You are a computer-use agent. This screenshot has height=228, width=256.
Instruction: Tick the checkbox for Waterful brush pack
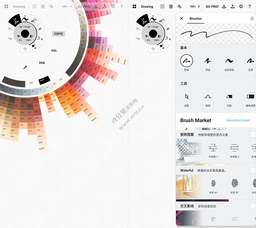[253, 170]
